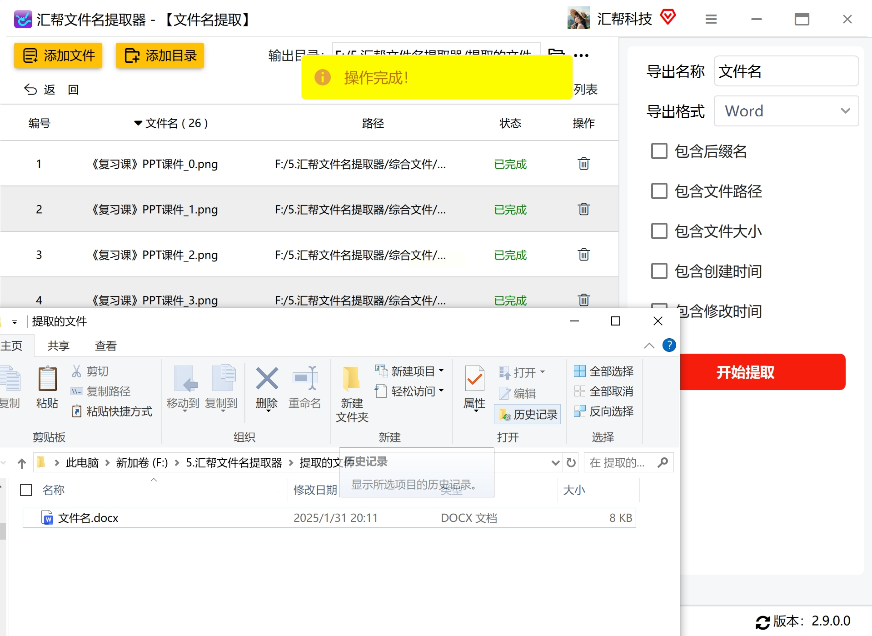Open the Properties (属性) icon

coord(474,379)
